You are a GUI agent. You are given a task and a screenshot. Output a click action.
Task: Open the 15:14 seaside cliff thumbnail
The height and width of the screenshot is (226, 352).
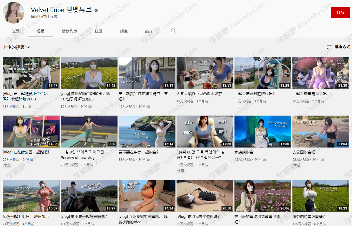coord(147,132)
